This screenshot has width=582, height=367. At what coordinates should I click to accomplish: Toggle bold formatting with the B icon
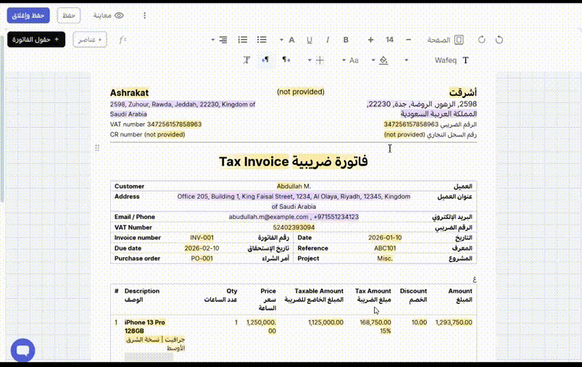tap(346, 40)
